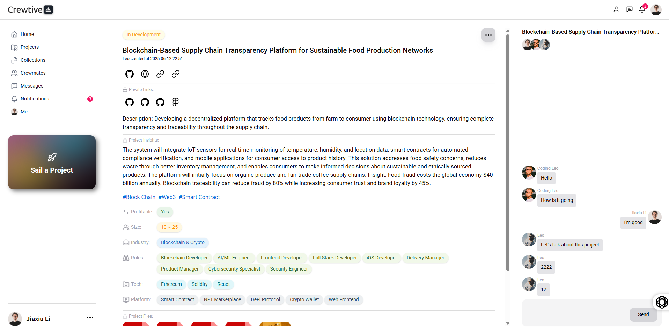Click the project details vertical scrollbar
Viewport: 669px width, 334px height.
(x=508, y=152)
